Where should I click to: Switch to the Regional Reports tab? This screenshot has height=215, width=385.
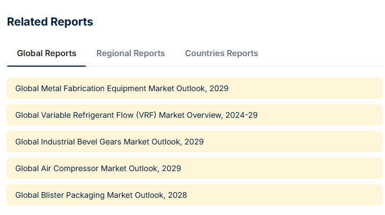pos(130,53)
